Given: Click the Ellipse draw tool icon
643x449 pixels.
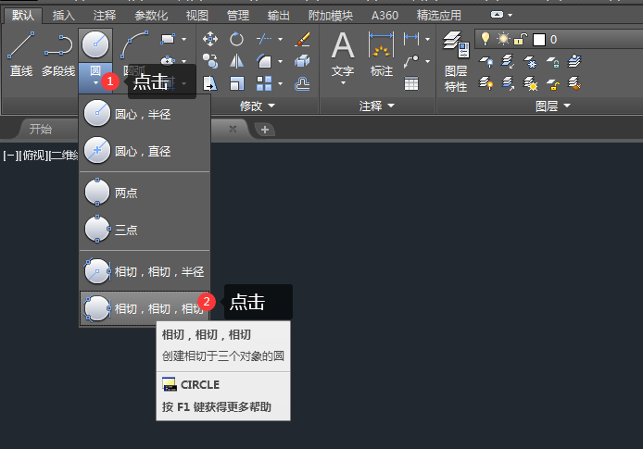Looking at the screenshot, I should [168, 61].
